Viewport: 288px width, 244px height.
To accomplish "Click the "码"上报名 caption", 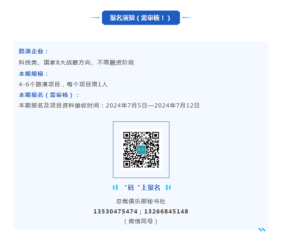I will coord(142,187).
